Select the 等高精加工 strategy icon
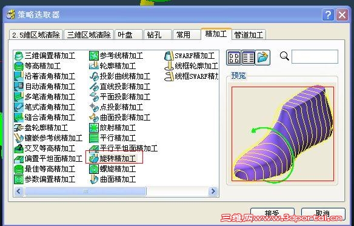Viewport: 354px width, 226px height. 19,66
